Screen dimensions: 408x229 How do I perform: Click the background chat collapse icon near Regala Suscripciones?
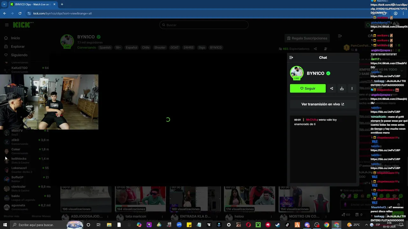340,36
